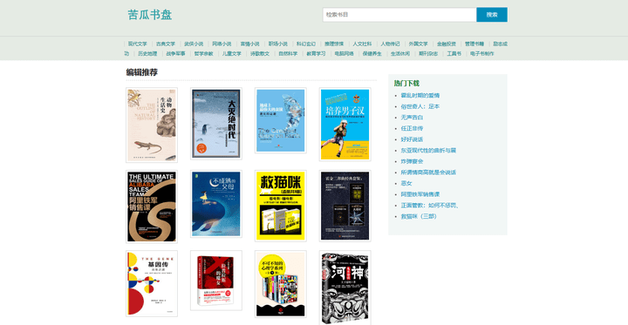Click the 炸弹宴会 link
628x325 pixels.
412,161
